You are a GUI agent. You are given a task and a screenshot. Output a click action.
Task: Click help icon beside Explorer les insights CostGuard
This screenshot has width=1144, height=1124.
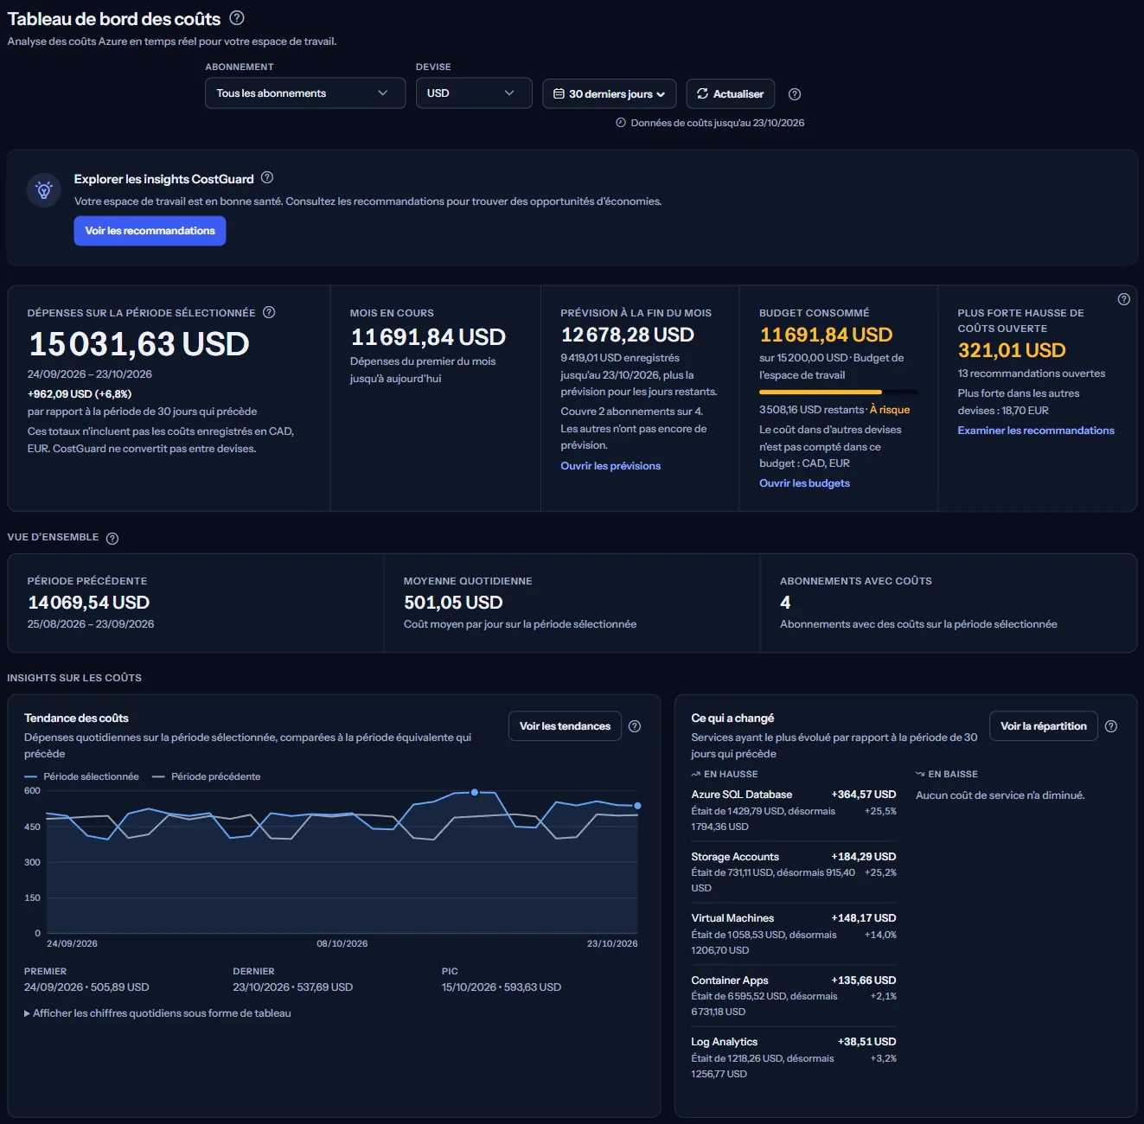[x=267, y=177]
